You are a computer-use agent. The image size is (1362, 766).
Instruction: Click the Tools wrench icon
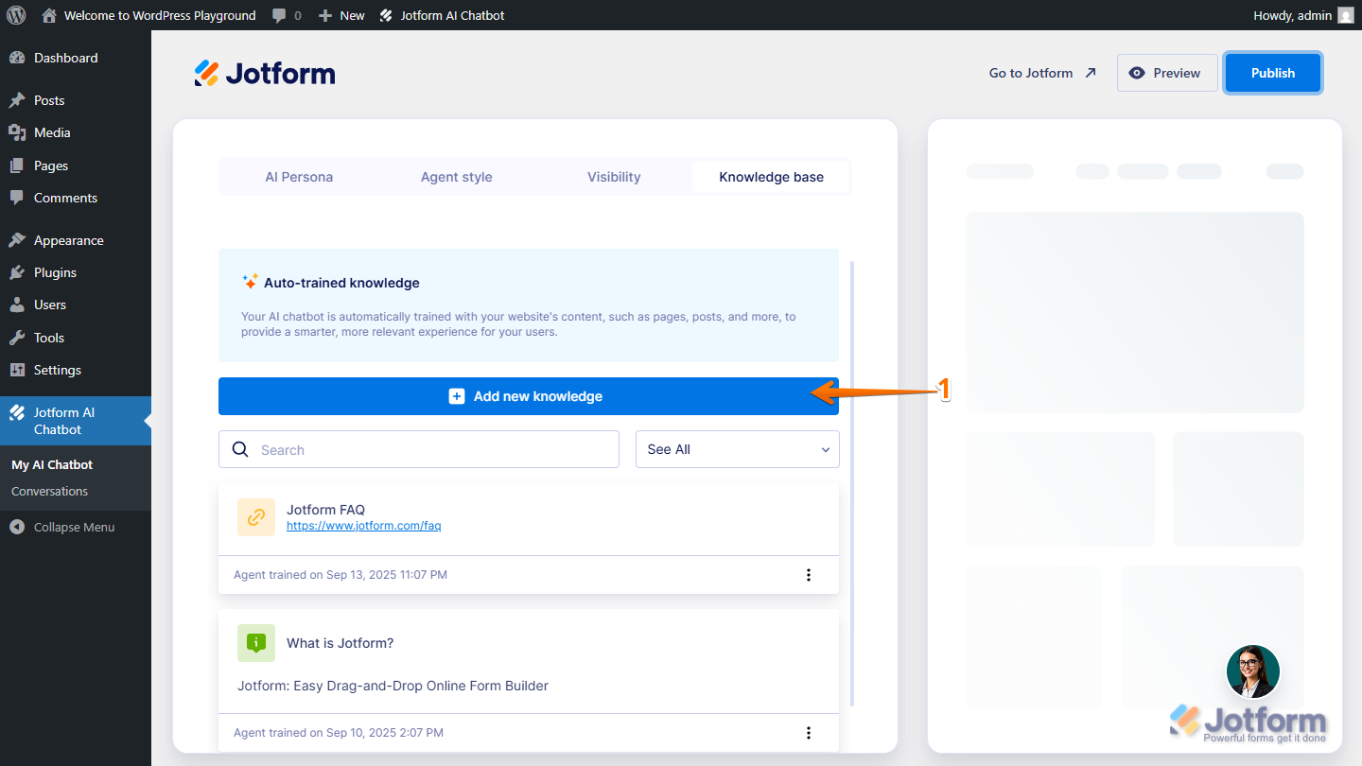coord(17,338)
